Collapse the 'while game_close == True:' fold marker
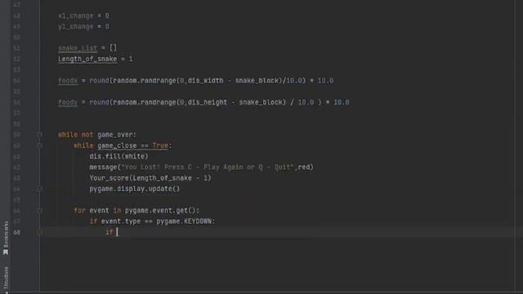 [39, 145]
